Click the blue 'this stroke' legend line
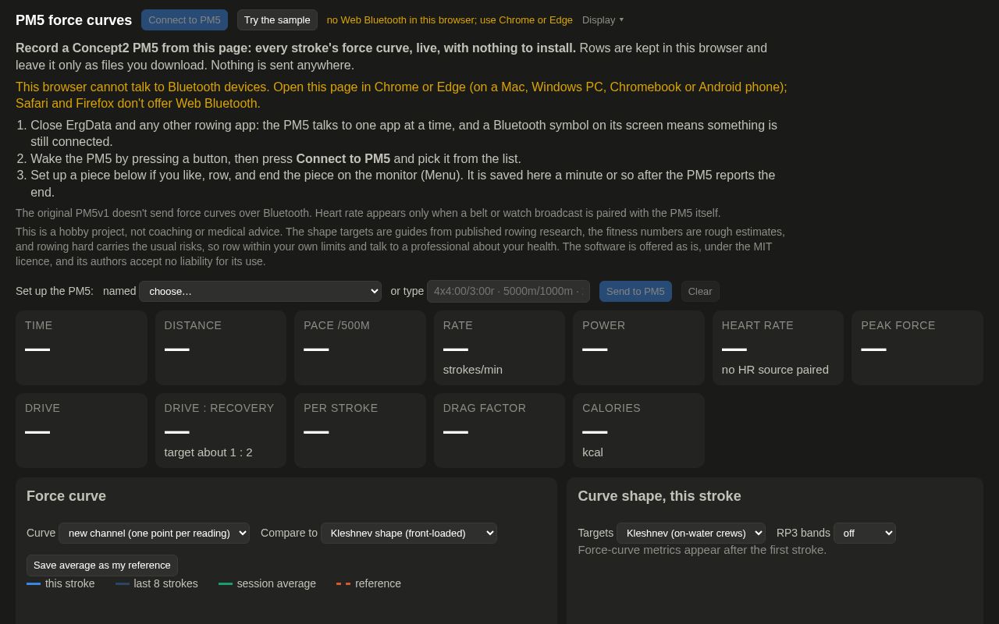Image resolution: width=999 pixels, height=624 pixels. point(34,583)
